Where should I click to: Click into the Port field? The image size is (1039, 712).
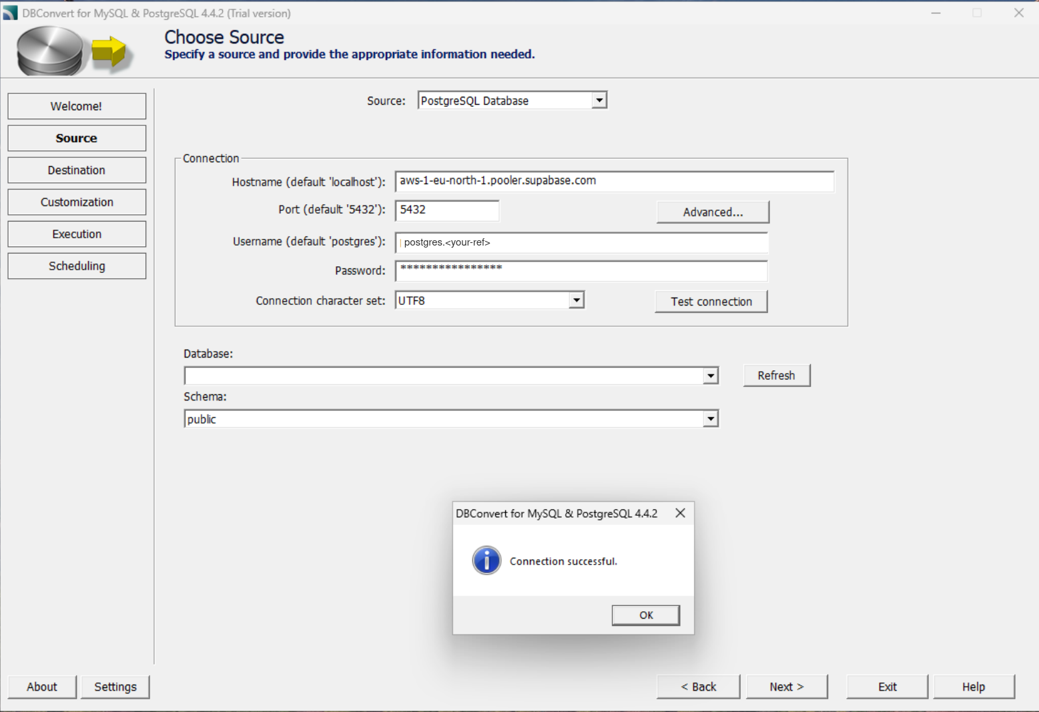pos(447,210)
